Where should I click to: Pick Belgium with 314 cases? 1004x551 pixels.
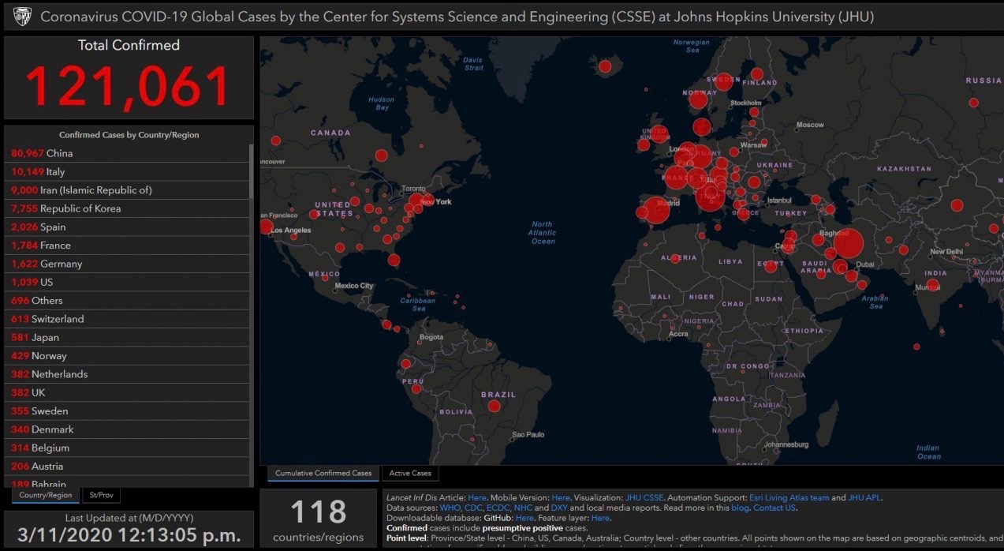click(x=126, y=448)
